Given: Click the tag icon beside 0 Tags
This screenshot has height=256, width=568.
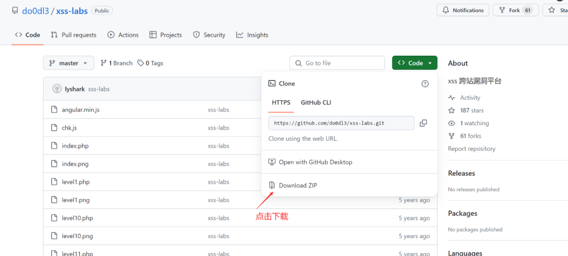Looking at the screenshot, I should [140, 63].
